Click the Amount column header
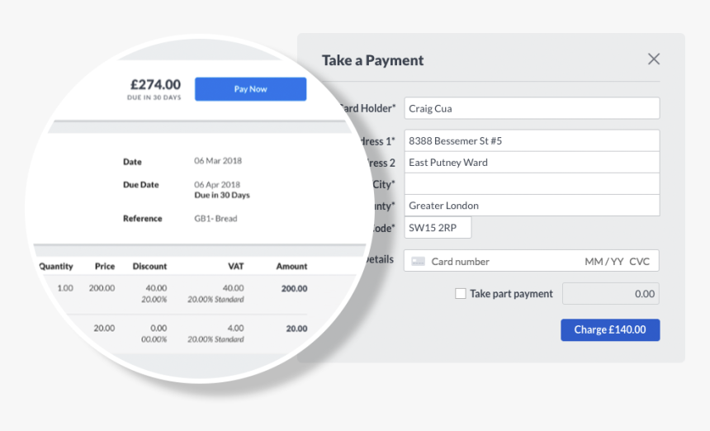The width and height of the screenshot is (710, 431). [x=291, y=266]
